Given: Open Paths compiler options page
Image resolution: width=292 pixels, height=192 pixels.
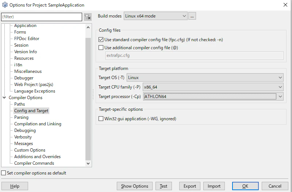Looking at the screenshot, I should 20,104.
